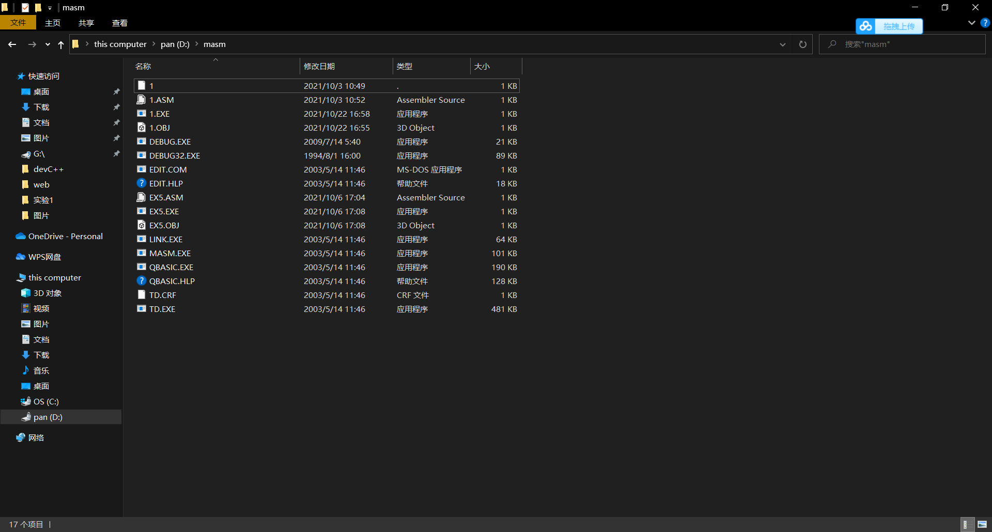Select G:\ drive in quick access
This screenshot has height=532, width=992.
coord(39,154)
